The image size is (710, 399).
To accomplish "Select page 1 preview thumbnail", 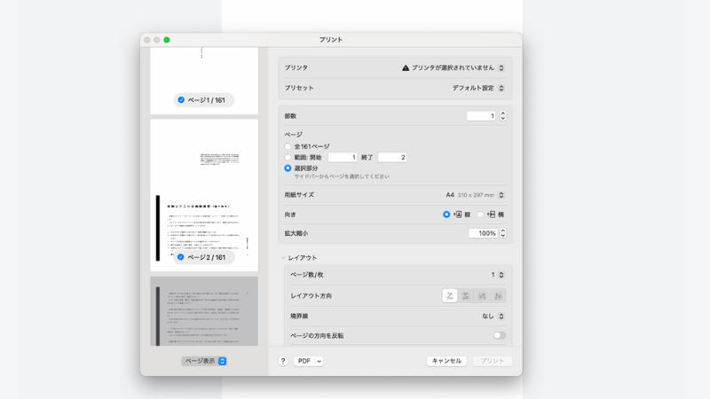I will [x=204, y=81].
